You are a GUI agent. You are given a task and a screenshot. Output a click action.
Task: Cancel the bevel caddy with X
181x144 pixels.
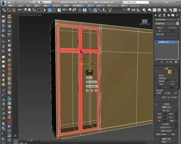tap(96, 91)
